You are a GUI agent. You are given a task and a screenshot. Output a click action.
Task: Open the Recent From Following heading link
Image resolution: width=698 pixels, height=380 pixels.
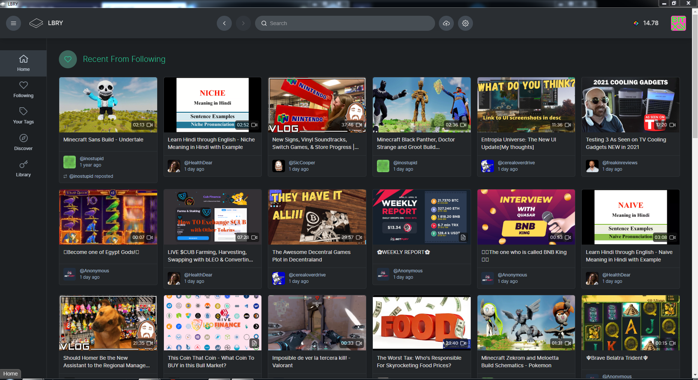pyautogui.click(x=124, y=59)
